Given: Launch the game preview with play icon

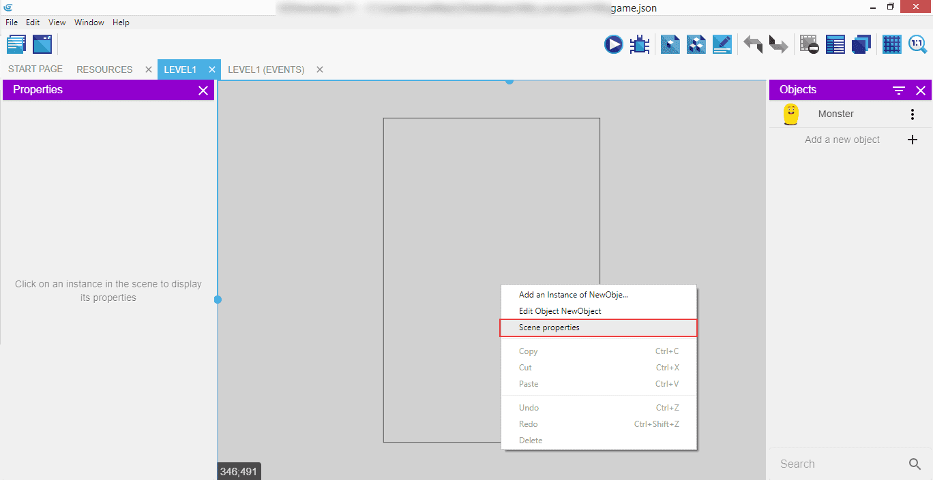Looking at the screenshot, I should click(613, 45).
